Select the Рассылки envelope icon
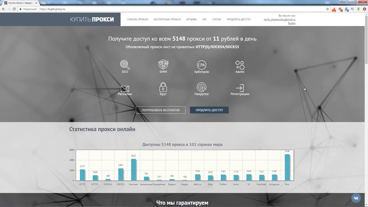Screen dimensions: 368x207 tap(125, 89)
